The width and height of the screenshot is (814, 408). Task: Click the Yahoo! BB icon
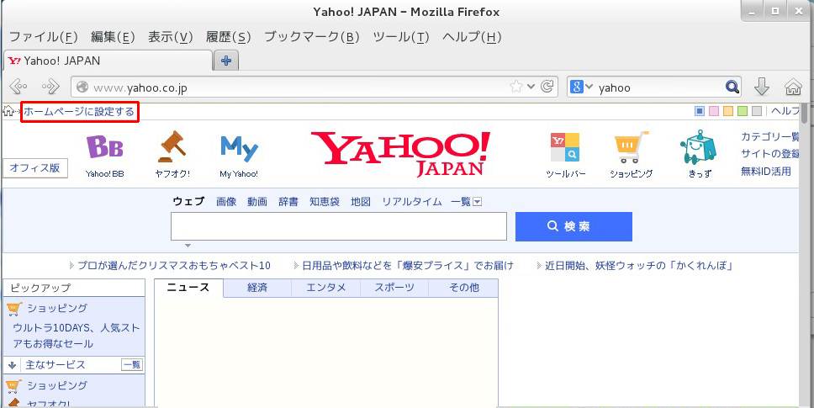105,149
